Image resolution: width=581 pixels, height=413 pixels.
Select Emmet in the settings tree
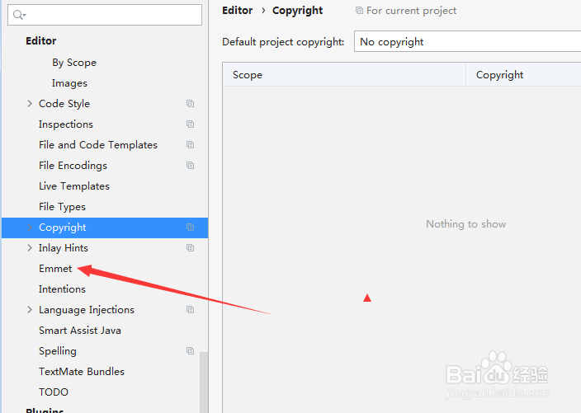click(x=55, y=269)
